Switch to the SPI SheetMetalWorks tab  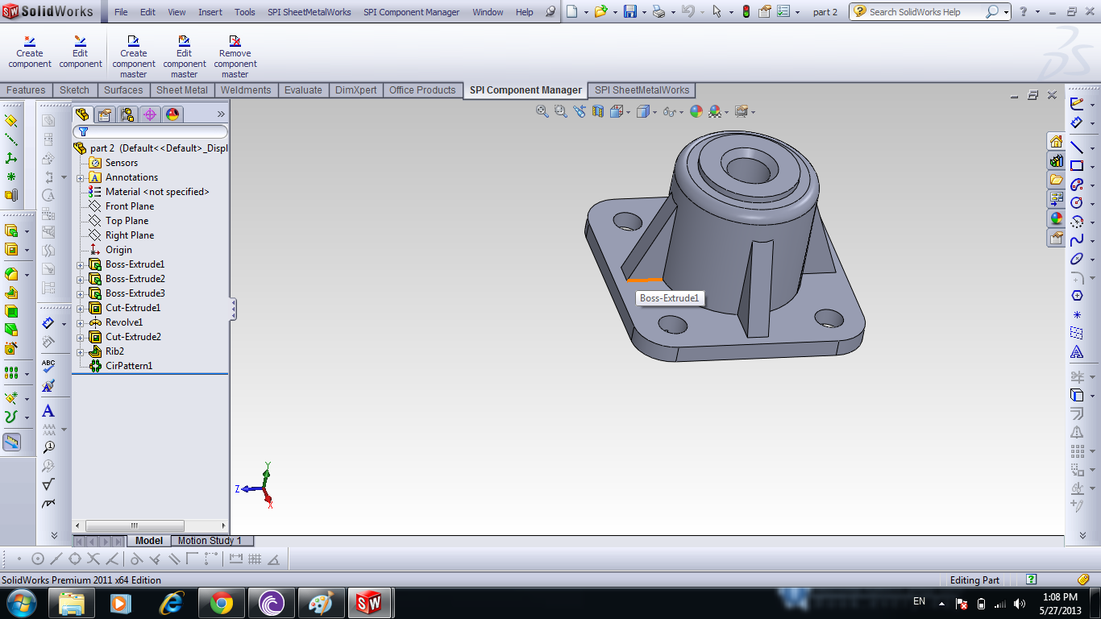(x=642, y=90)
